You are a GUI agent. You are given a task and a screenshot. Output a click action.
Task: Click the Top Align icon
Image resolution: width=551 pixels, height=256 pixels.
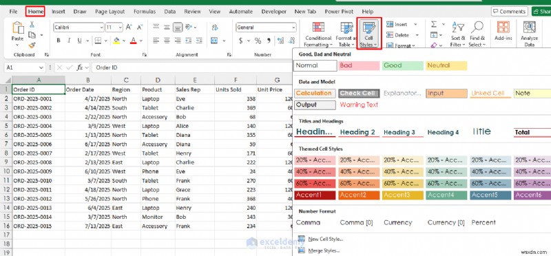click(x=156, y=27)
